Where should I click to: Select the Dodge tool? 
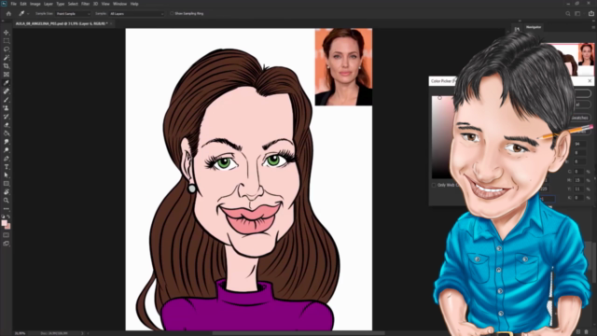point(7,149)
